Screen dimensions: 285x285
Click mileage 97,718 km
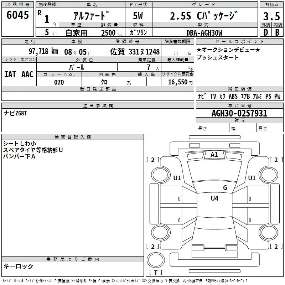[43, 51]
